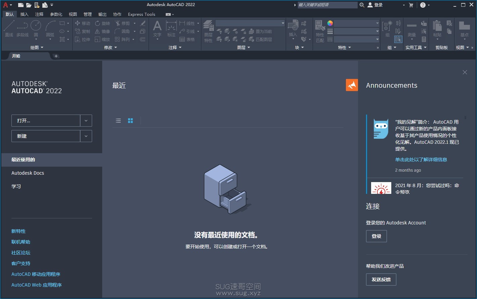Click the Insert block (插入) icon
The image size is (477, 299).
pos(293,29)
